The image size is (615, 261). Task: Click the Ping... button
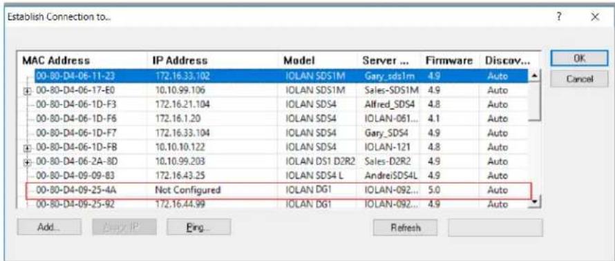199,227
